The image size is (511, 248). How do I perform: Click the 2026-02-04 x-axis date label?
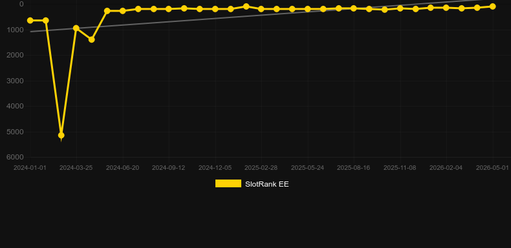[x=446, y=168]
